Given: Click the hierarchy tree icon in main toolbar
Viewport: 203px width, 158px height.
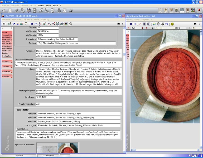Looking at the screenshot, I should [59, 11].
